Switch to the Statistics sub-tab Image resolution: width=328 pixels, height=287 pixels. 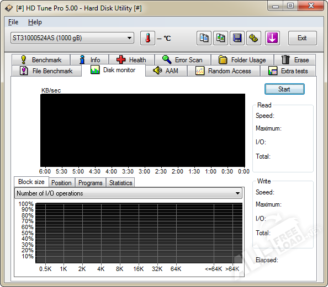pos(120,183)
